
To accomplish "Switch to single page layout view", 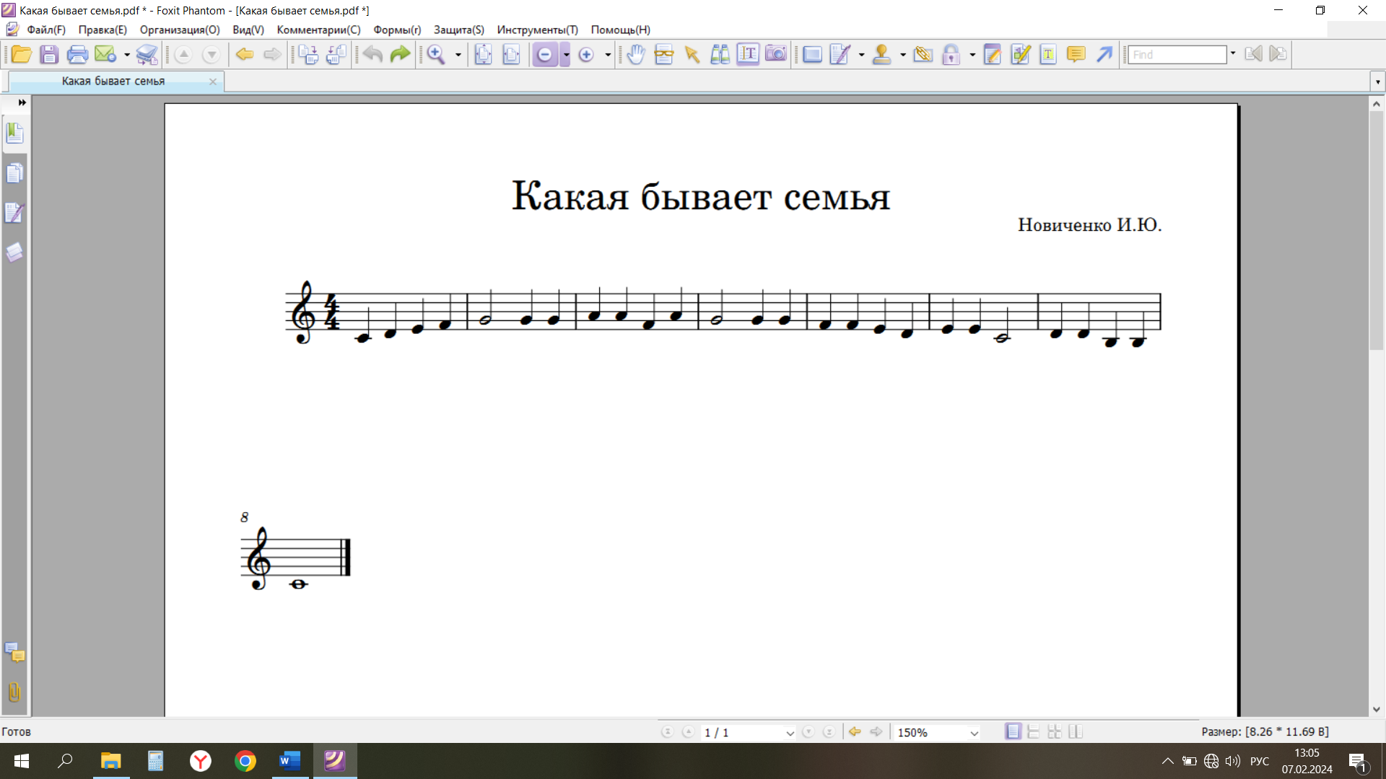I will tap(1013, 732).
